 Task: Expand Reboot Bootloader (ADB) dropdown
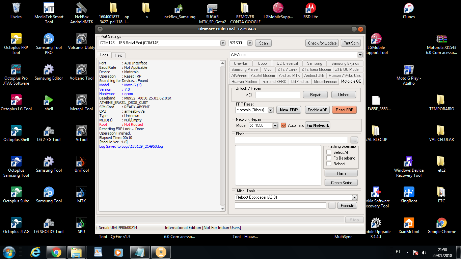click(354, 197)
